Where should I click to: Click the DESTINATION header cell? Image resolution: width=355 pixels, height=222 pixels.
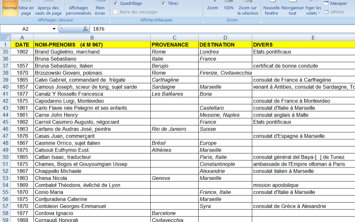[225, 45]
